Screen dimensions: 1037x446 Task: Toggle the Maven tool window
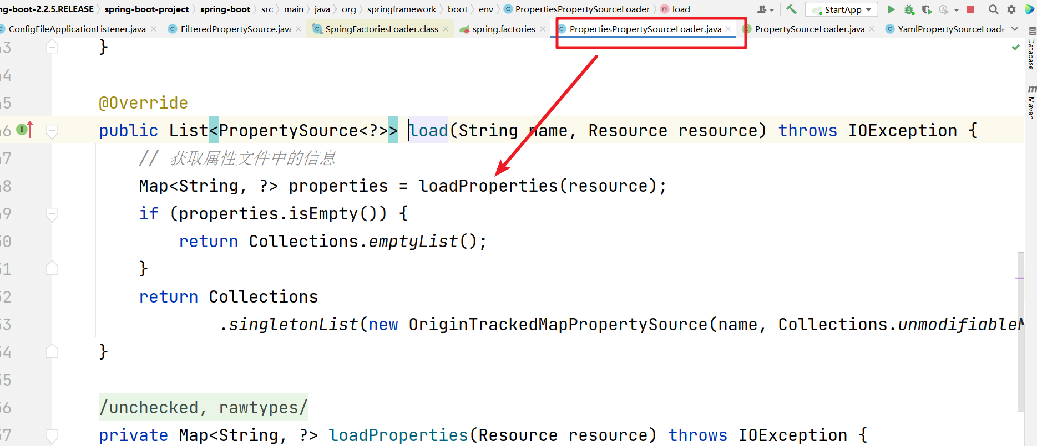(1031, 103)
